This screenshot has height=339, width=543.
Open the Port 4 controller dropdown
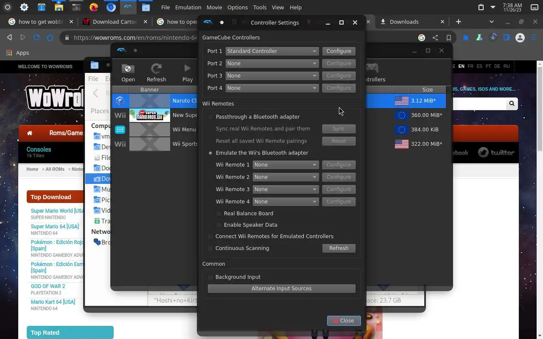(x=272, y=88)
